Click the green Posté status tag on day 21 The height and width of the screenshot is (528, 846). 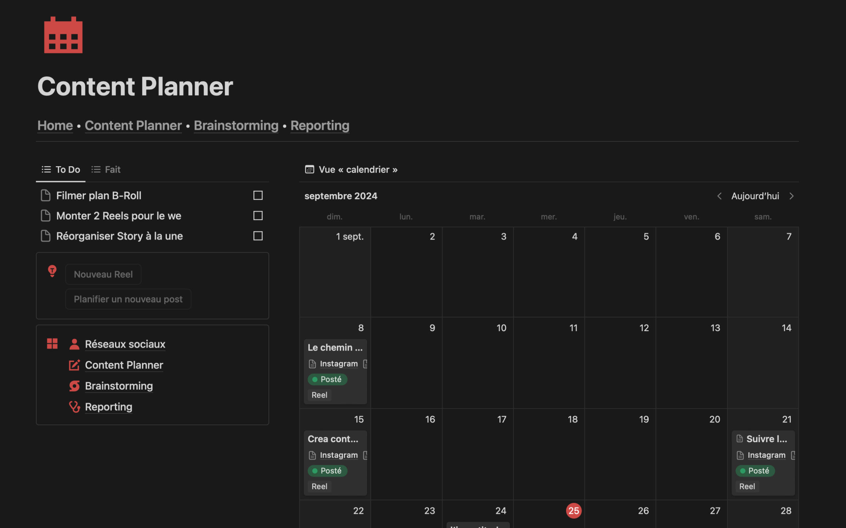pyautogui.click(x=755, y=471)
